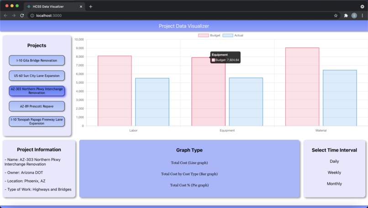The image size is (368, 208).
Task: Click the Chrome tab search arrow
Action: (362, 6)
